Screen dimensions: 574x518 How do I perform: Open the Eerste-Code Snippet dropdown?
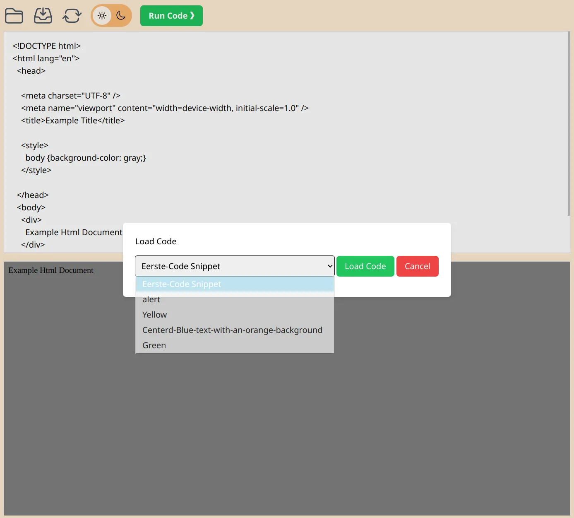(x=235, y=266)
